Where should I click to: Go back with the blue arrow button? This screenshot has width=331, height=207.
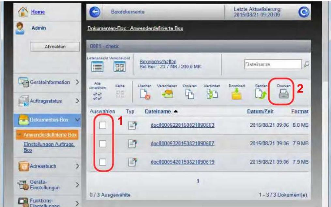click(x=95, y=12)
